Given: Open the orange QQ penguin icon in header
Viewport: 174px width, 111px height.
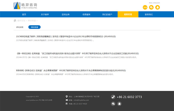Looking at the screenshot, I should [157, 7].
